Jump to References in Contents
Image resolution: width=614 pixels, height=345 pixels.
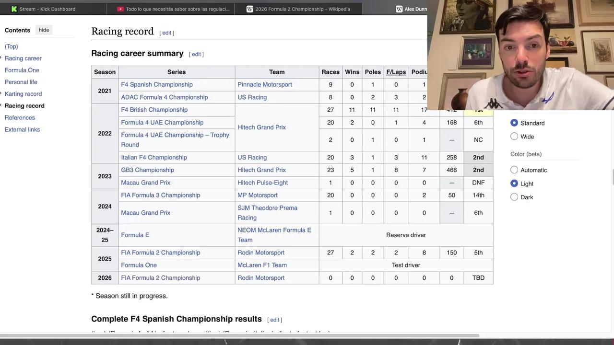pos(20,117)
